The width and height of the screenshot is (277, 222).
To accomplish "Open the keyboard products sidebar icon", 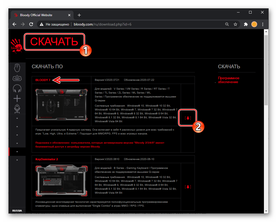I will 17,78.
